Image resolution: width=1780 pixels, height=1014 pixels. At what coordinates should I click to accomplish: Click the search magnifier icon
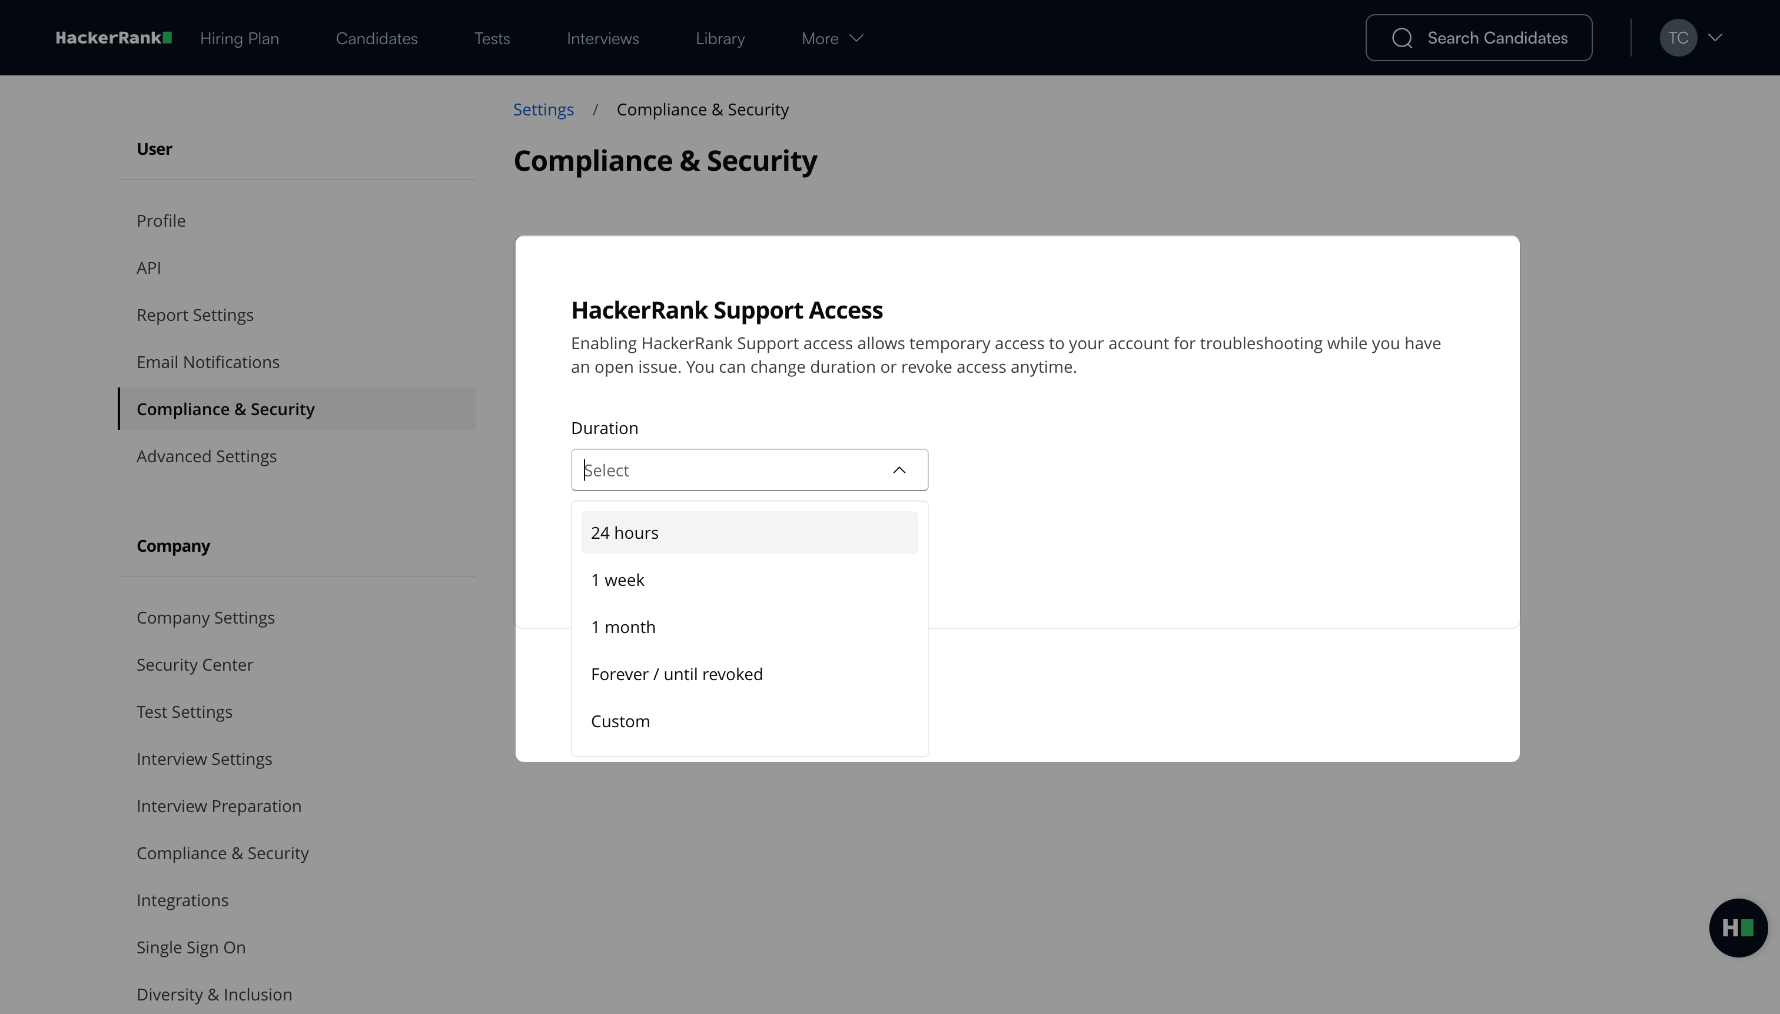click(1402, 38)
